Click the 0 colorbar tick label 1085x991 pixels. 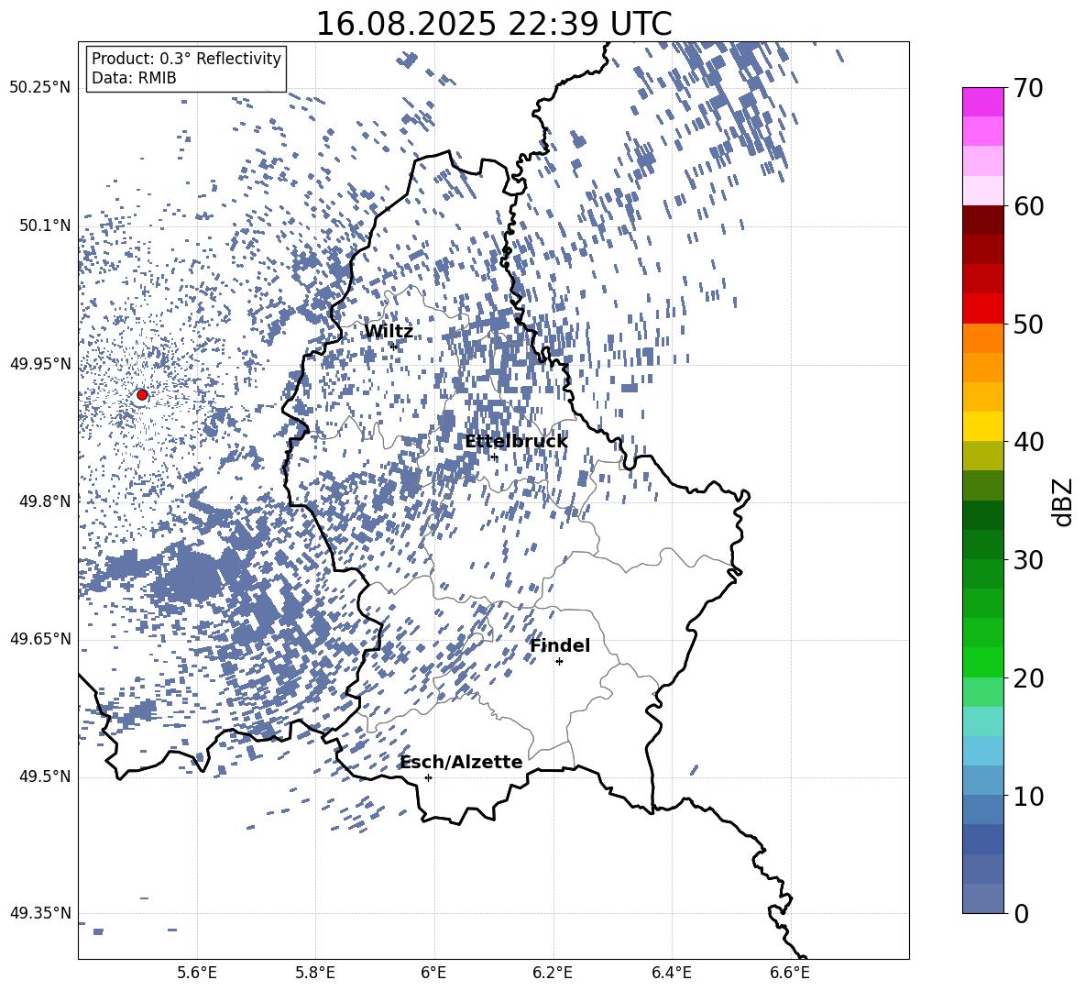coord(1021,913)
